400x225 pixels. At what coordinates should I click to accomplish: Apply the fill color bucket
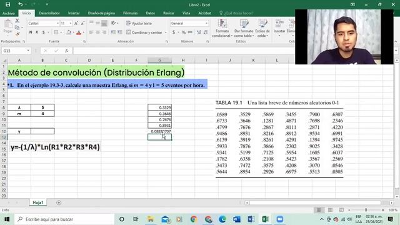point(69,32)
